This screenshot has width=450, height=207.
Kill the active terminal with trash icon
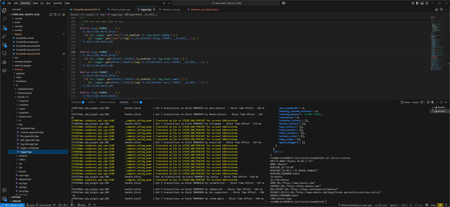433,102
